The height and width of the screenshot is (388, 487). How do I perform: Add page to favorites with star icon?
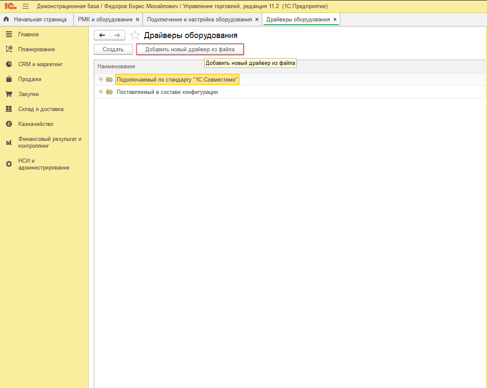coord(135,35)
